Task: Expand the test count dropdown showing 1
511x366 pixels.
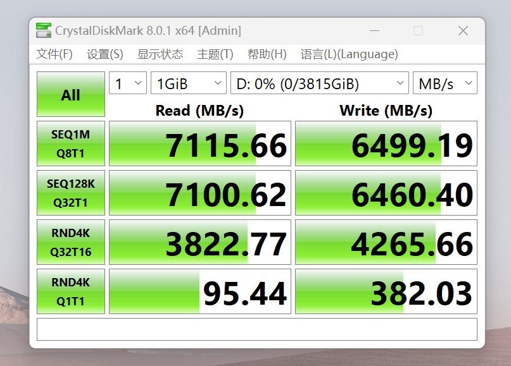Action: 128,83
